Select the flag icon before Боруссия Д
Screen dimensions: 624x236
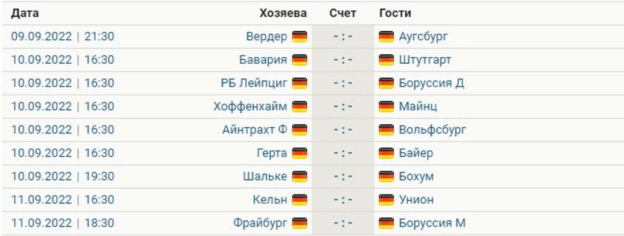pos(386,83)
